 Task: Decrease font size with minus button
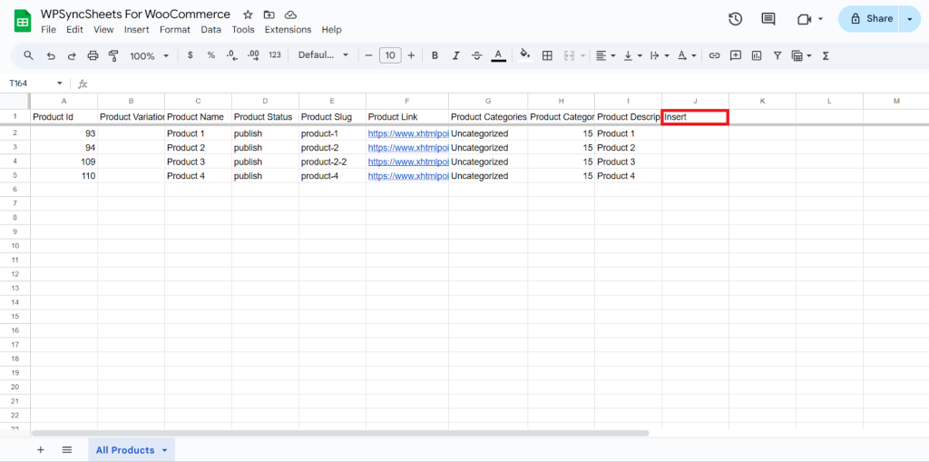tap(368, 55)
